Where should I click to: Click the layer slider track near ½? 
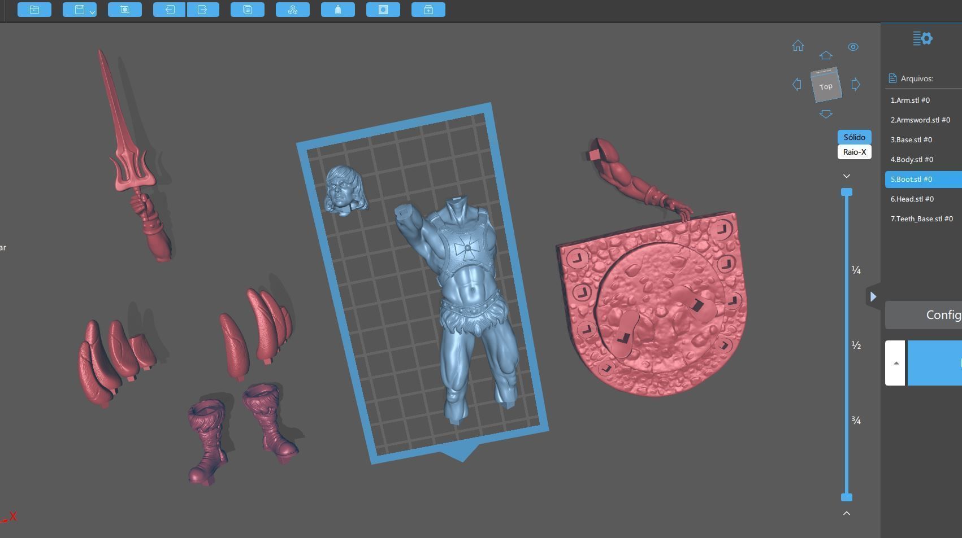coord(847,345)
